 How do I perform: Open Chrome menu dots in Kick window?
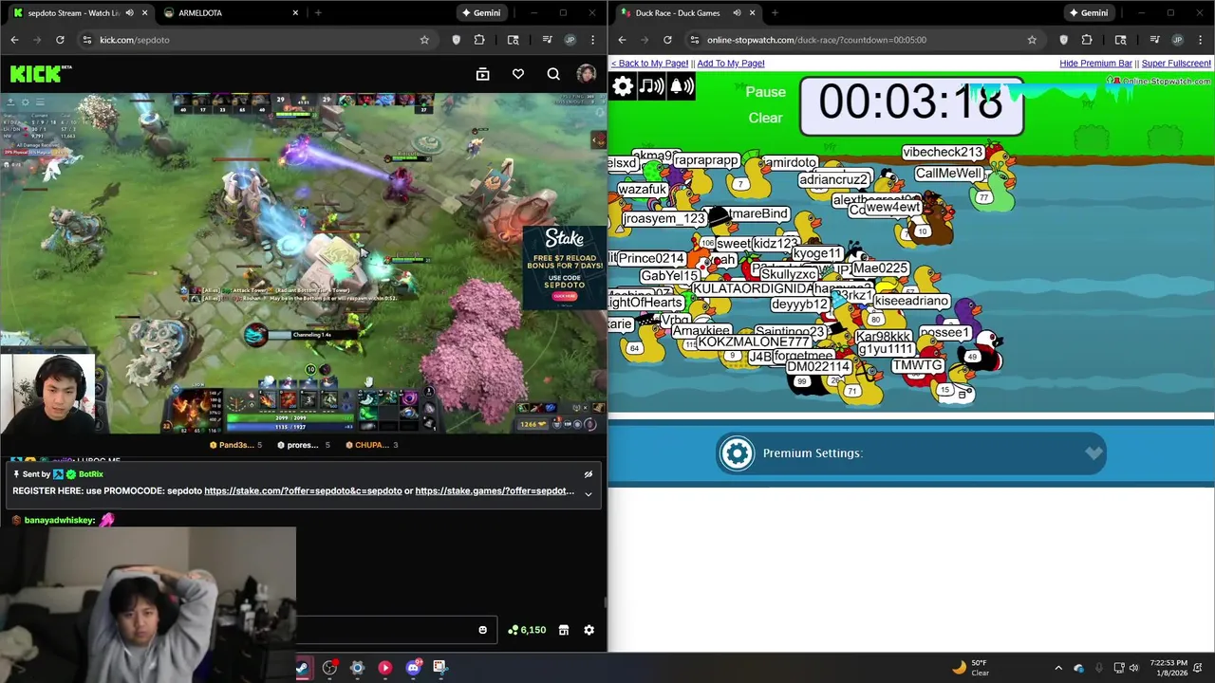[x=593, y=40]
